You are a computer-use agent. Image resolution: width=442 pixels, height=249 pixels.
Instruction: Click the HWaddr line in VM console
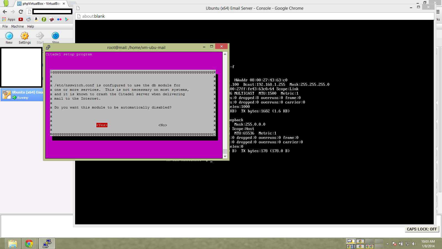(261, 80)
